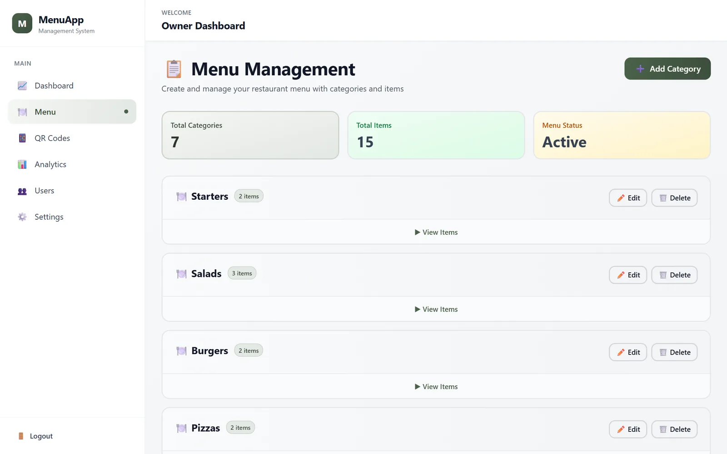
Task: Click the 2 items badge on Burgers
Action: tap(249, 350)
